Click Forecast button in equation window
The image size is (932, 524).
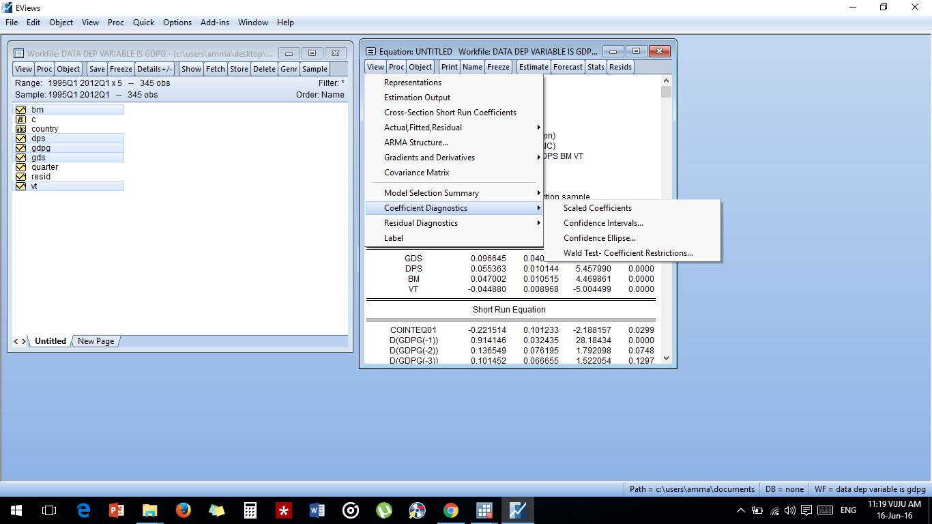[x=568, y=67]
